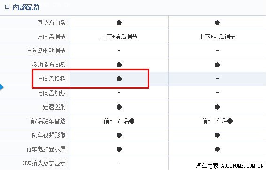Click the 多功能方向盘 feature label

[x=49, y=65]
